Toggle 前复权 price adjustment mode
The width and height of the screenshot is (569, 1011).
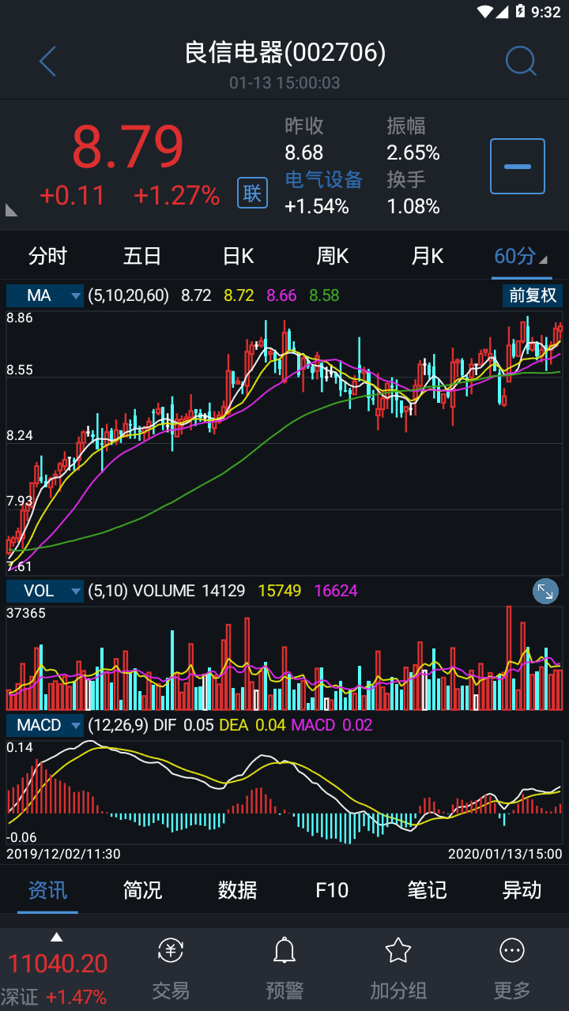pyautogui.click(x=533, y=295)
